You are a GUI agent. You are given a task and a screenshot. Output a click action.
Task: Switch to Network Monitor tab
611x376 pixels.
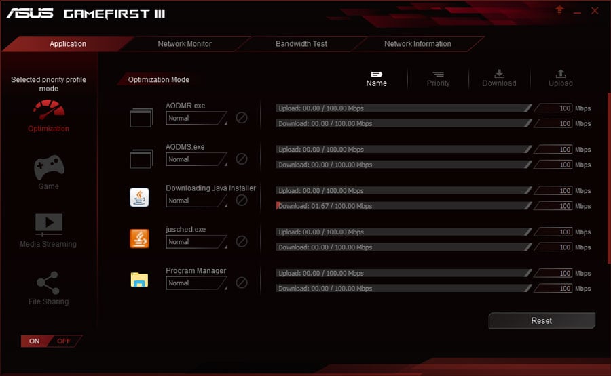pyautogui.click(x=185, y=43)
